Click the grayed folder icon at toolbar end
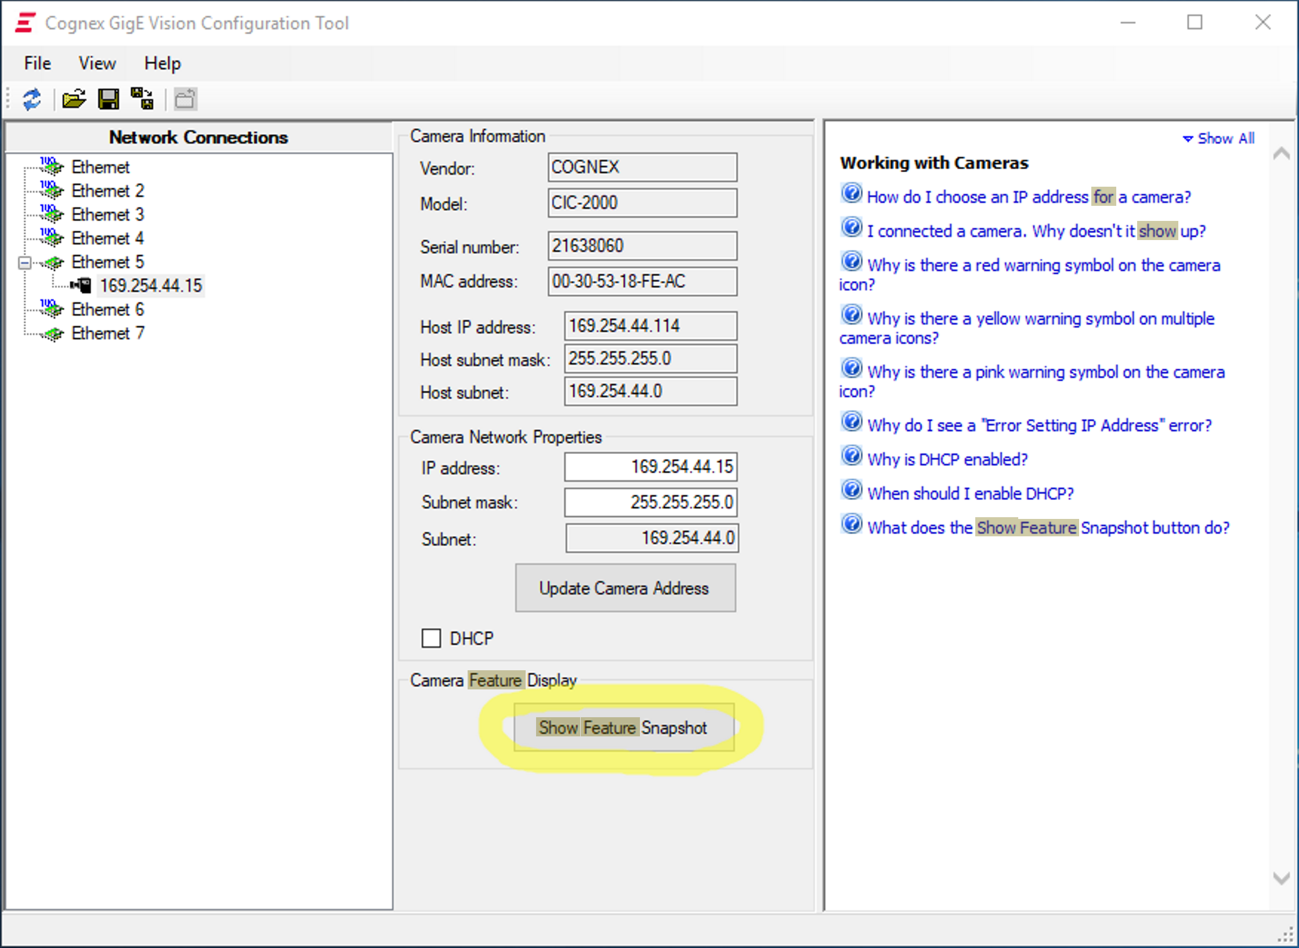 click(x=186, y=98)
